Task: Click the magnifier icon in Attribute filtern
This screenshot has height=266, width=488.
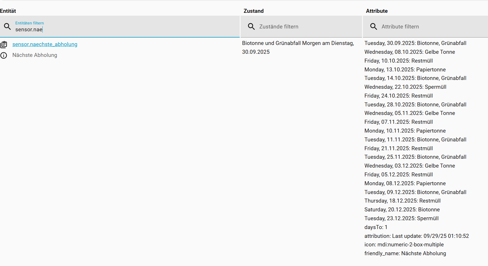Action: [x=373, y=26]
